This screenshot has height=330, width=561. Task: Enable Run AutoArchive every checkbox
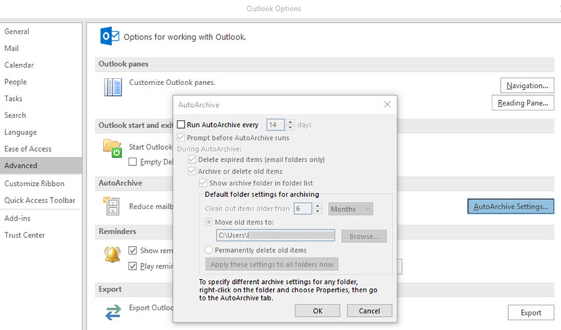(x=181, y=125)
